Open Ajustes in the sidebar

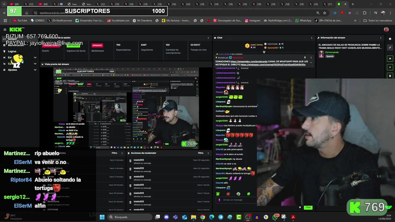(x=12, y=70)
